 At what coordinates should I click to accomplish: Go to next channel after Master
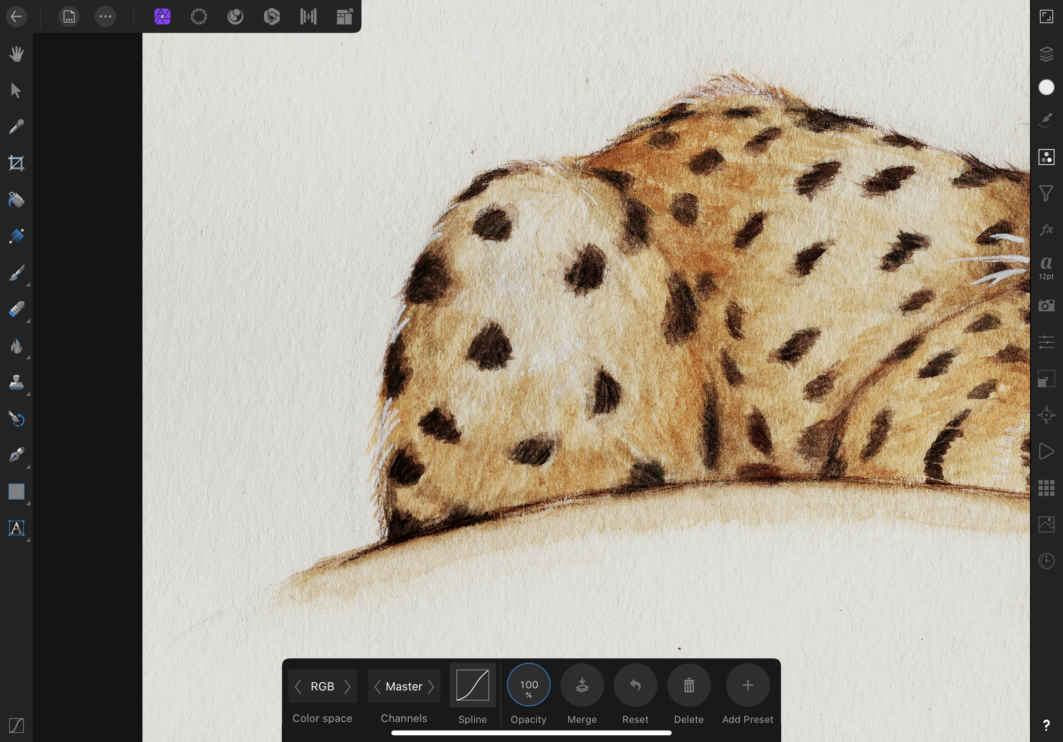[431, 686]
